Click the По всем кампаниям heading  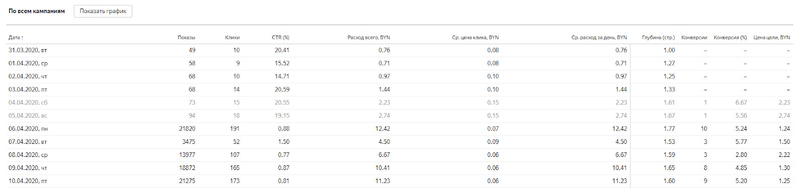37,11
